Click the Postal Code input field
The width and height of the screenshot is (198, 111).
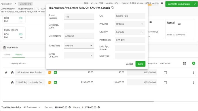(x=130, y=40)
